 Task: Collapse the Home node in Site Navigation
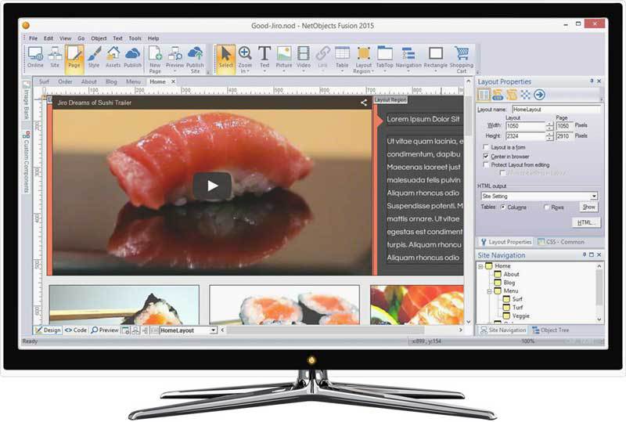480,266
